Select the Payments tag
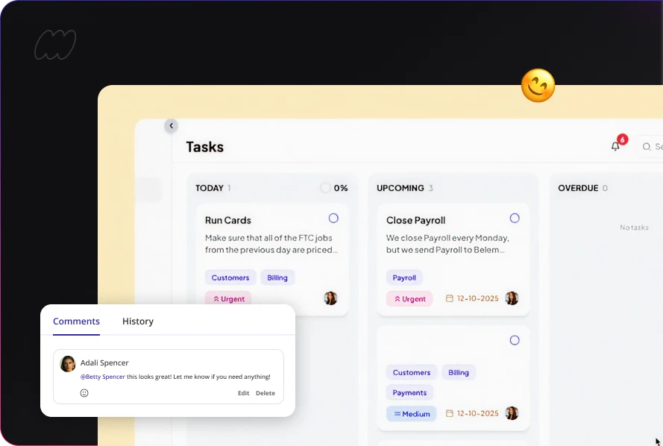This screenshot has height=446, width=663. tap(409, 393)
